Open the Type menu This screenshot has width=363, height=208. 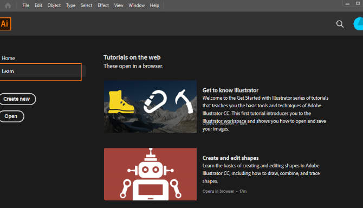coord(70,5)
